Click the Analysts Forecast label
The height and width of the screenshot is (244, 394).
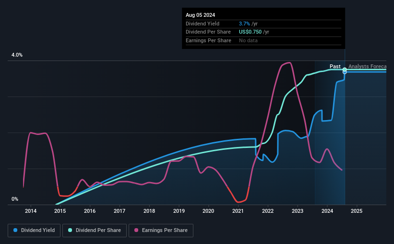367,66
